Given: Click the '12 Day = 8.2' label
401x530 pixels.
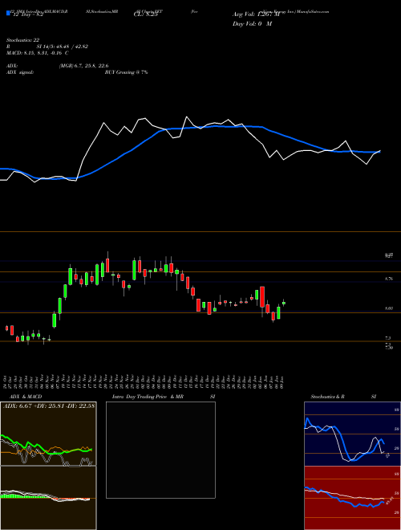Looking at the screenshot, I should [x=28, y=15].
